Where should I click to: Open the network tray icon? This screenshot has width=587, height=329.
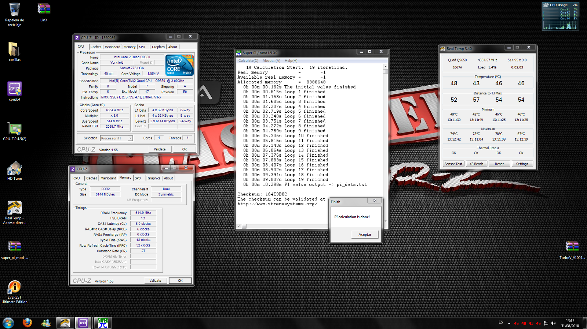(546, 323)
